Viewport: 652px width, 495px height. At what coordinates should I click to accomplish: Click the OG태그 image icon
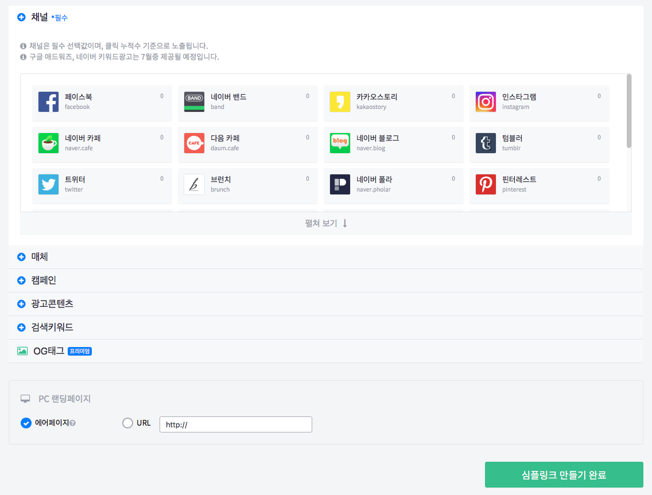coord(22,351)
